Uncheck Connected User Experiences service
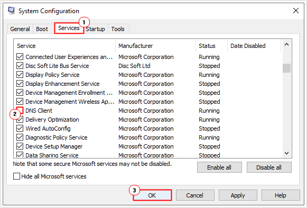 (x=20, y=57)
